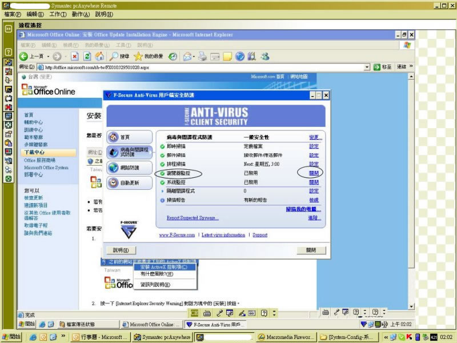Click the double-arrow icon atop pcAnywhere sidebar

pos(9,29)
